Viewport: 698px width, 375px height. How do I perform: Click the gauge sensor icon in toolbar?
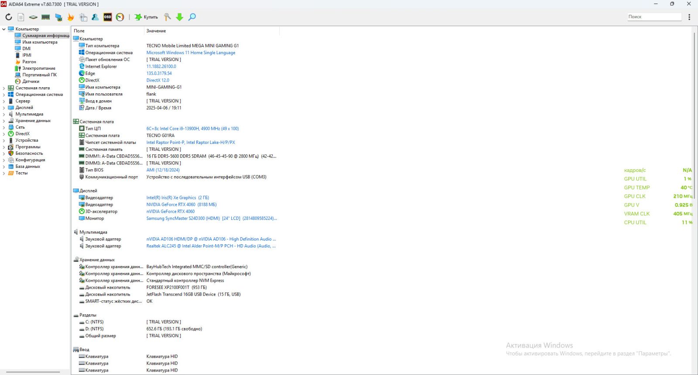(x=120, y=17)
